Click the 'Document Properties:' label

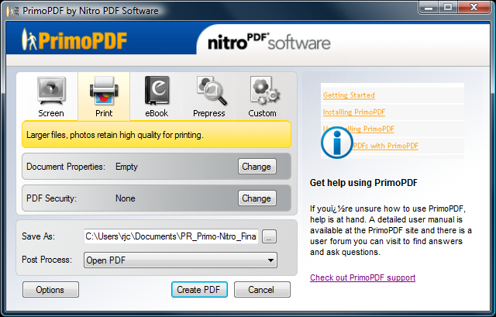[x=66, y=167]
